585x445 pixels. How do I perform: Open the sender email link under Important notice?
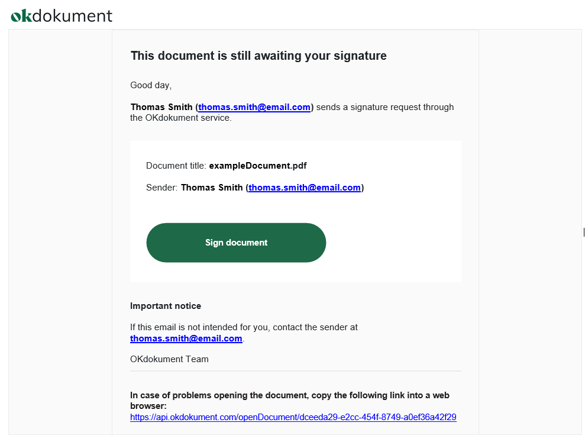point(186,338)
